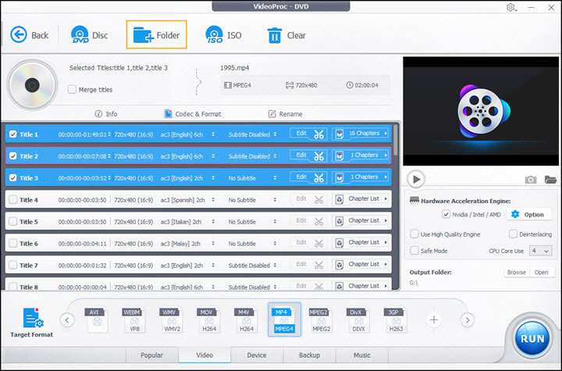
Task: Select the WEBM VP8 format icon
Action: point(132,320)
